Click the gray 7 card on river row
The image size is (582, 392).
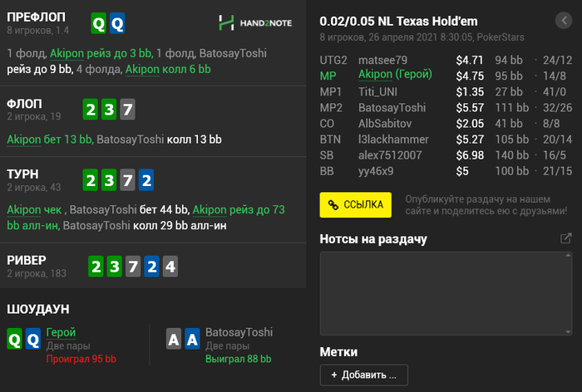pos(133,267)
